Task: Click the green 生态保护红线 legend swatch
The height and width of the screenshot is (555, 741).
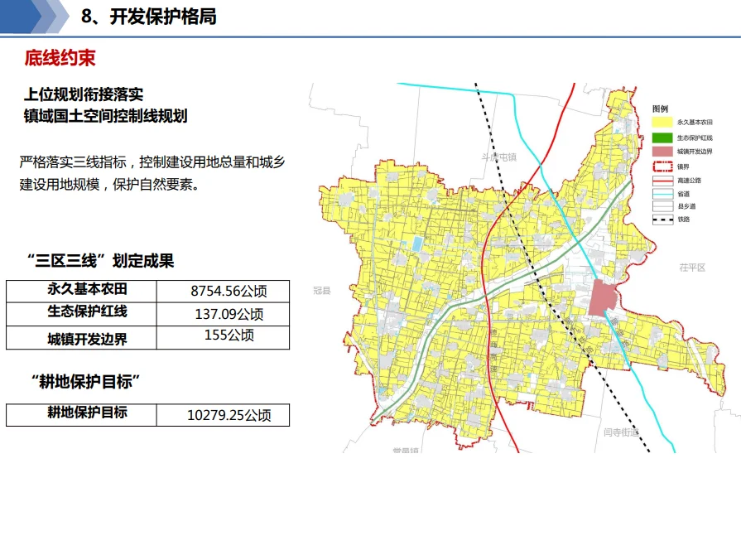Action: (662, 137)
